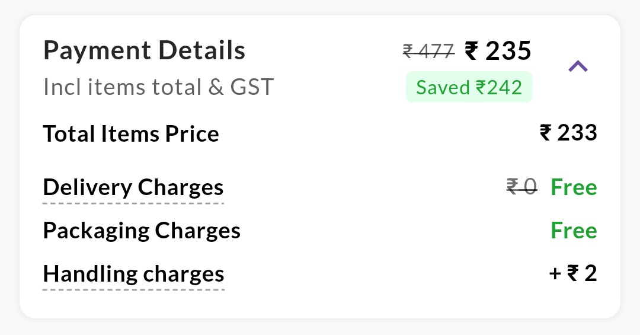Click the rupee symbol in handling amount
Image resolution: width=640 pixels, height=335 pixels.
tap(572, 274)
